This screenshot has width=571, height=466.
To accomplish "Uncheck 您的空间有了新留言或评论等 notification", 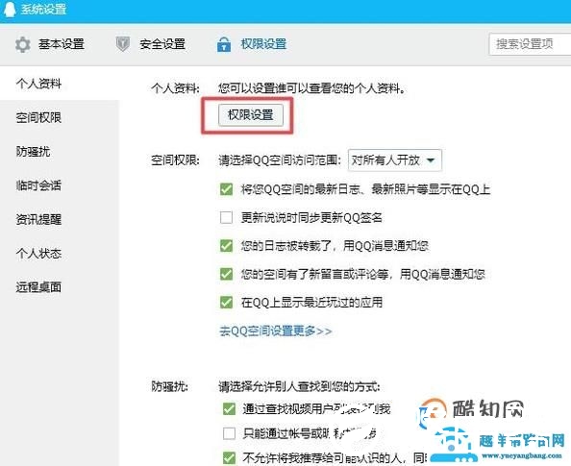I will tap(226, 274).
